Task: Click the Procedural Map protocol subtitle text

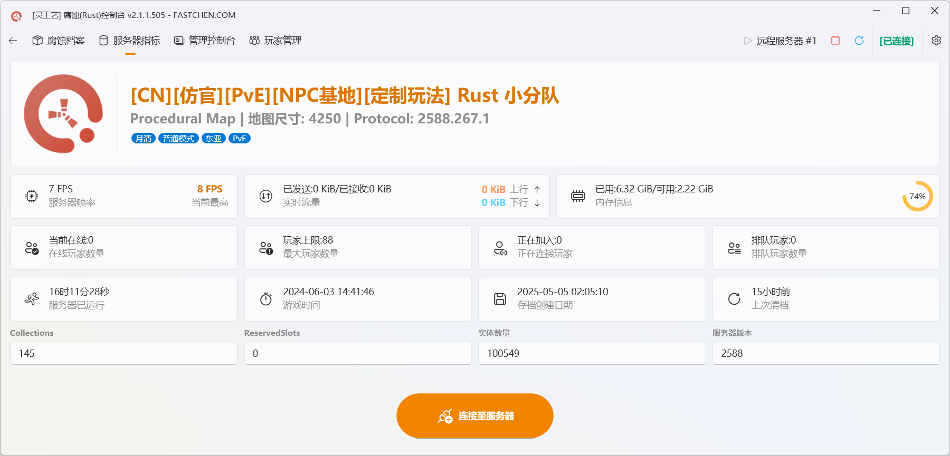Action: [310, 119]
